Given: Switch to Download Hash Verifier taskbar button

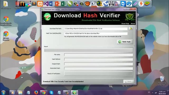Looking at the screenshot, I should click(74, 93).
